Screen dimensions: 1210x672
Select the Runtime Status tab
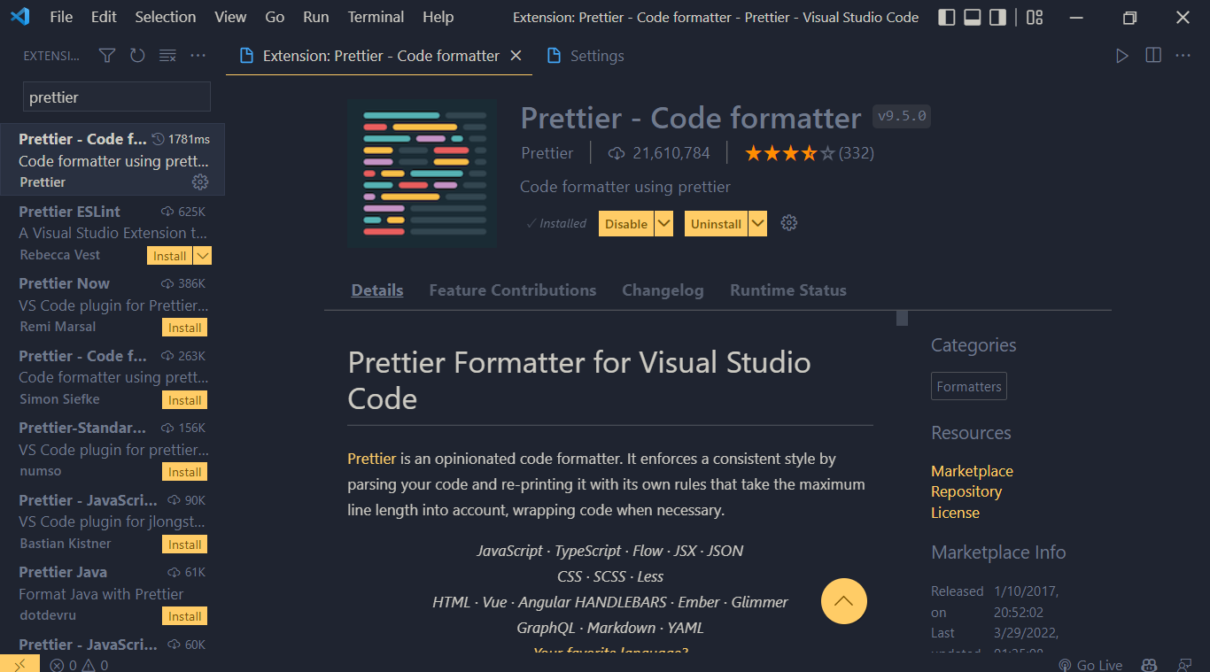[788, 290]
